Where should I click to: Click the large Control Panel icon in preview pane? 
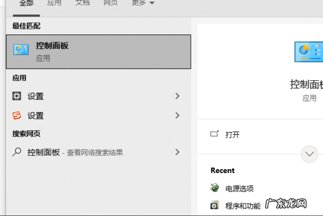click(x=309, y=52)
